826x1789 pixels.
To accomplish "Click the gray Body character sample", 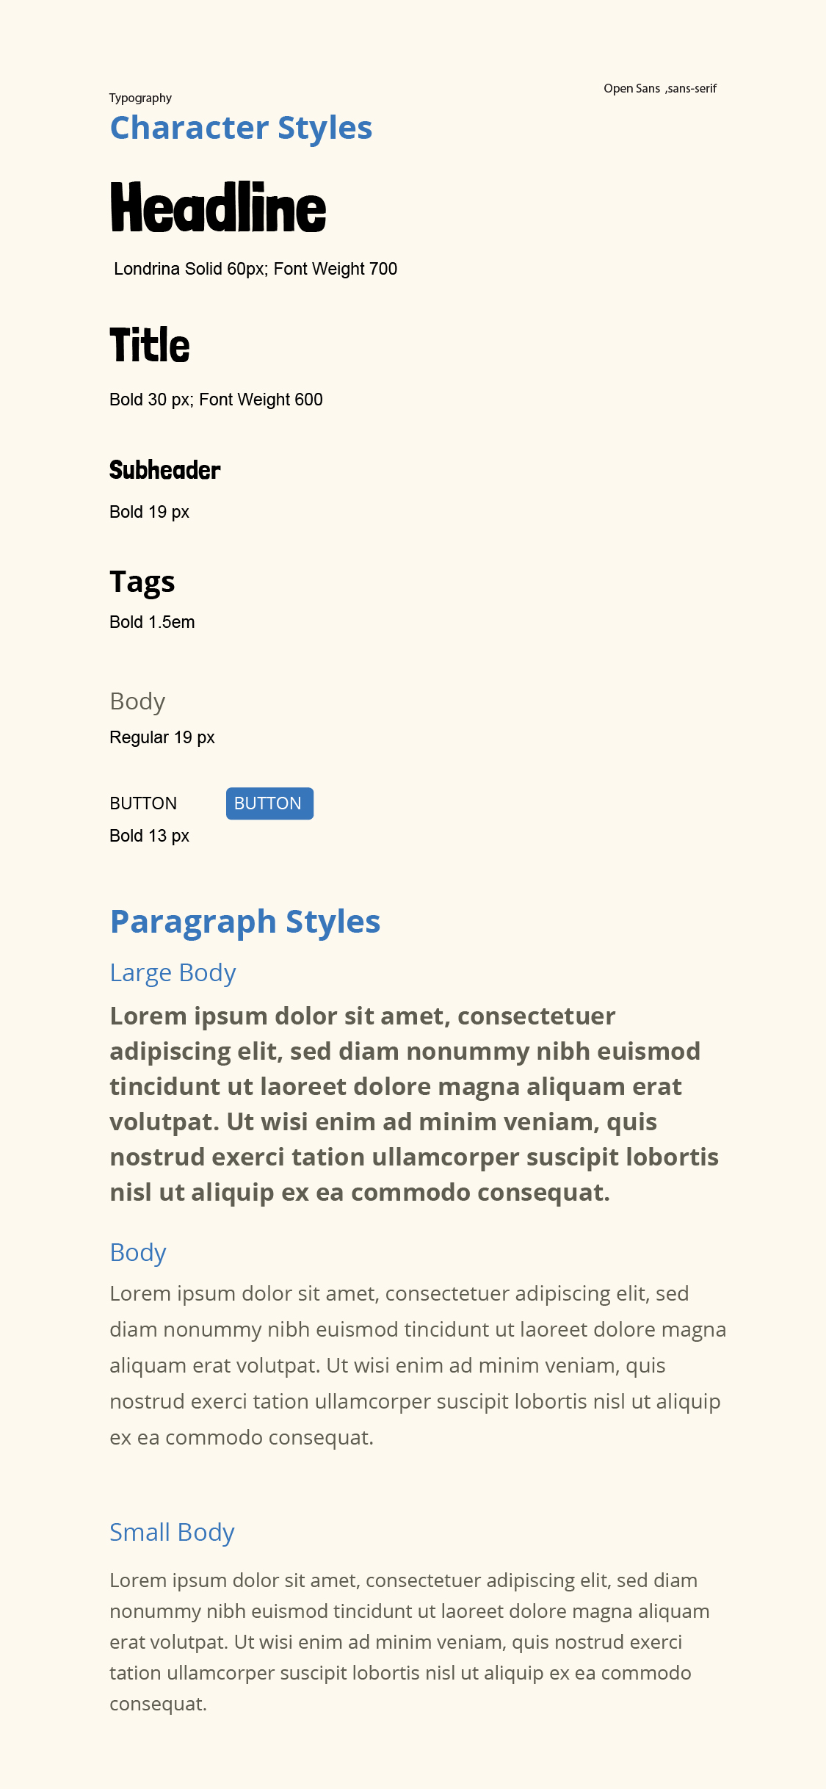I will pyautogui.click(x=137, y=702).
